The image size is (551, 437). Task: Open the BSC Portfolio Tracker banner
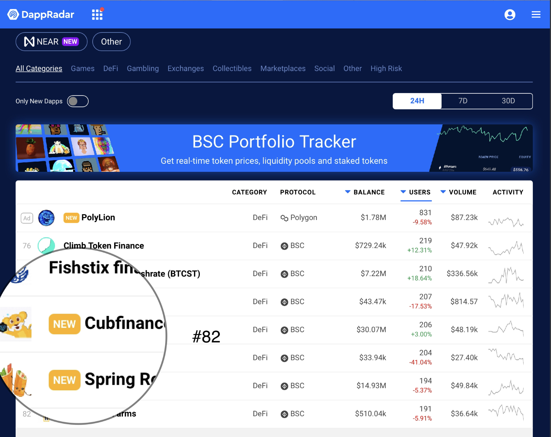[x=274, y=148]
